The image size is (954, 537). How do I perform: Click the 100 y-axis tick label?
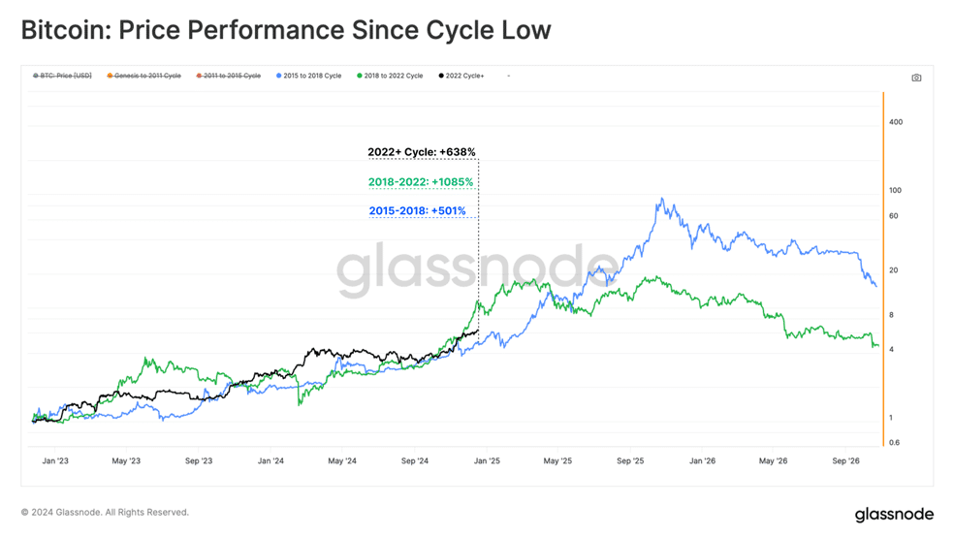click(x=895, y=190)
